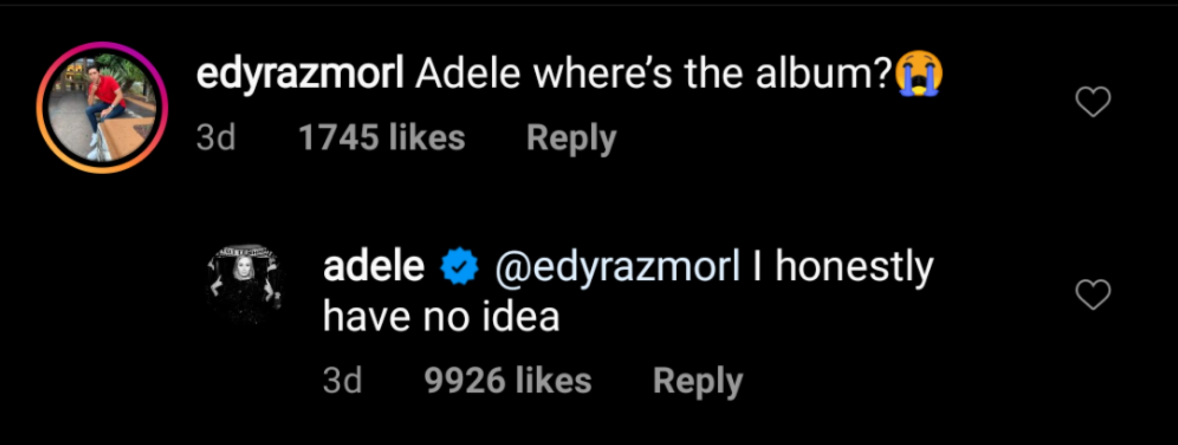The width and height of the screenshot is (1178, 445).
Task: Click the blue verified badge next to adele
Action: click(459, 266)
